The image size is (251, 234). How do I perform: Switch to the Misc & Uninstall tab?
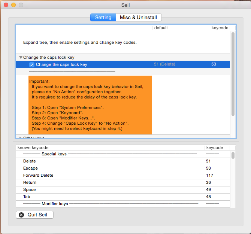[138, 18]
